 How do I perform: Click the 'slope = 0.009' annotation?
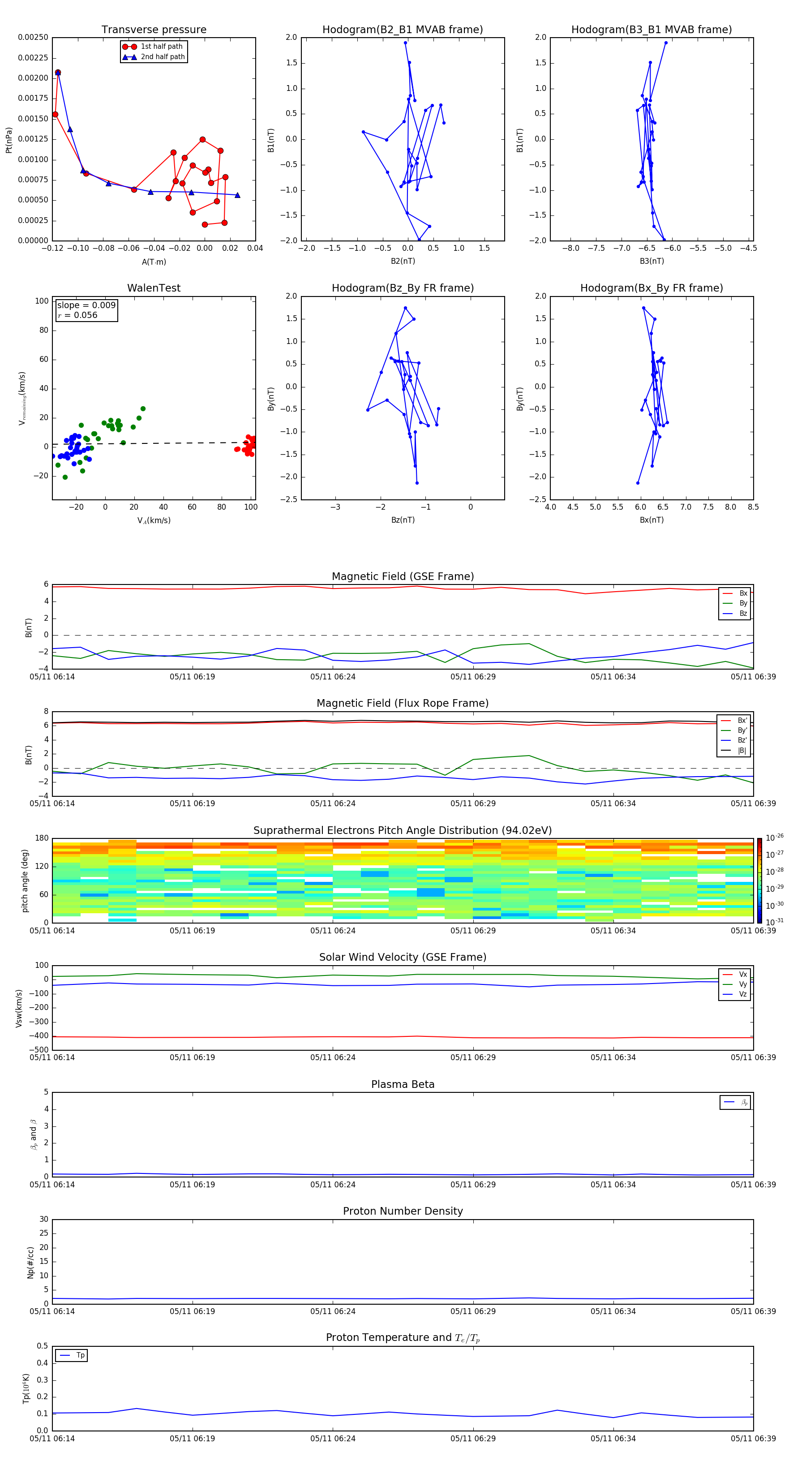86,305
